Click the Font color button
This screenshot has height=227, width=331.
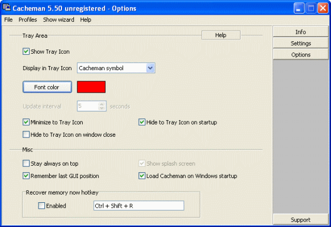point(47,87)
